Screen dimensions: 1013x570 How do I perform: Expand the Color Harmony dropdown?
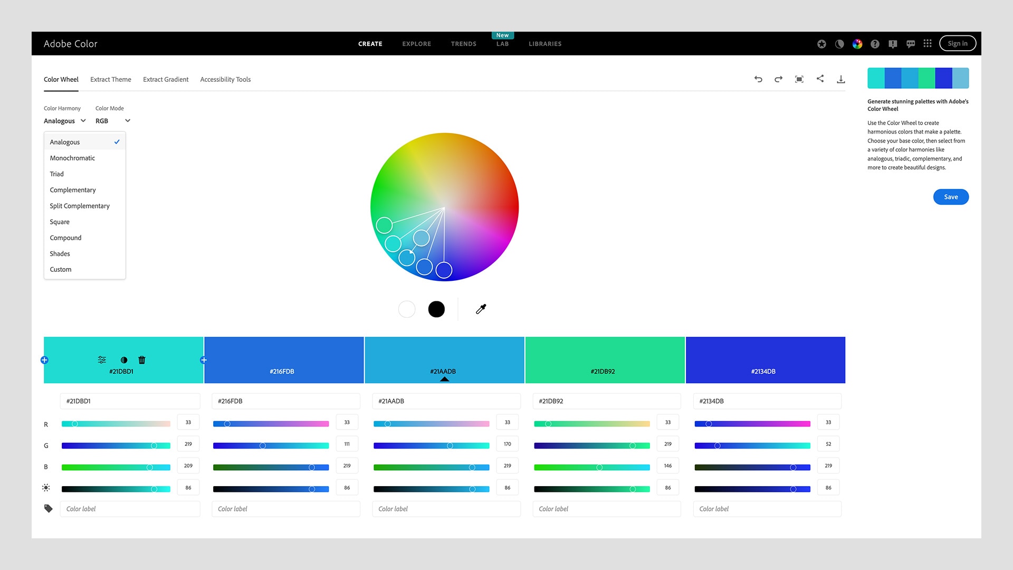point(64,120)
